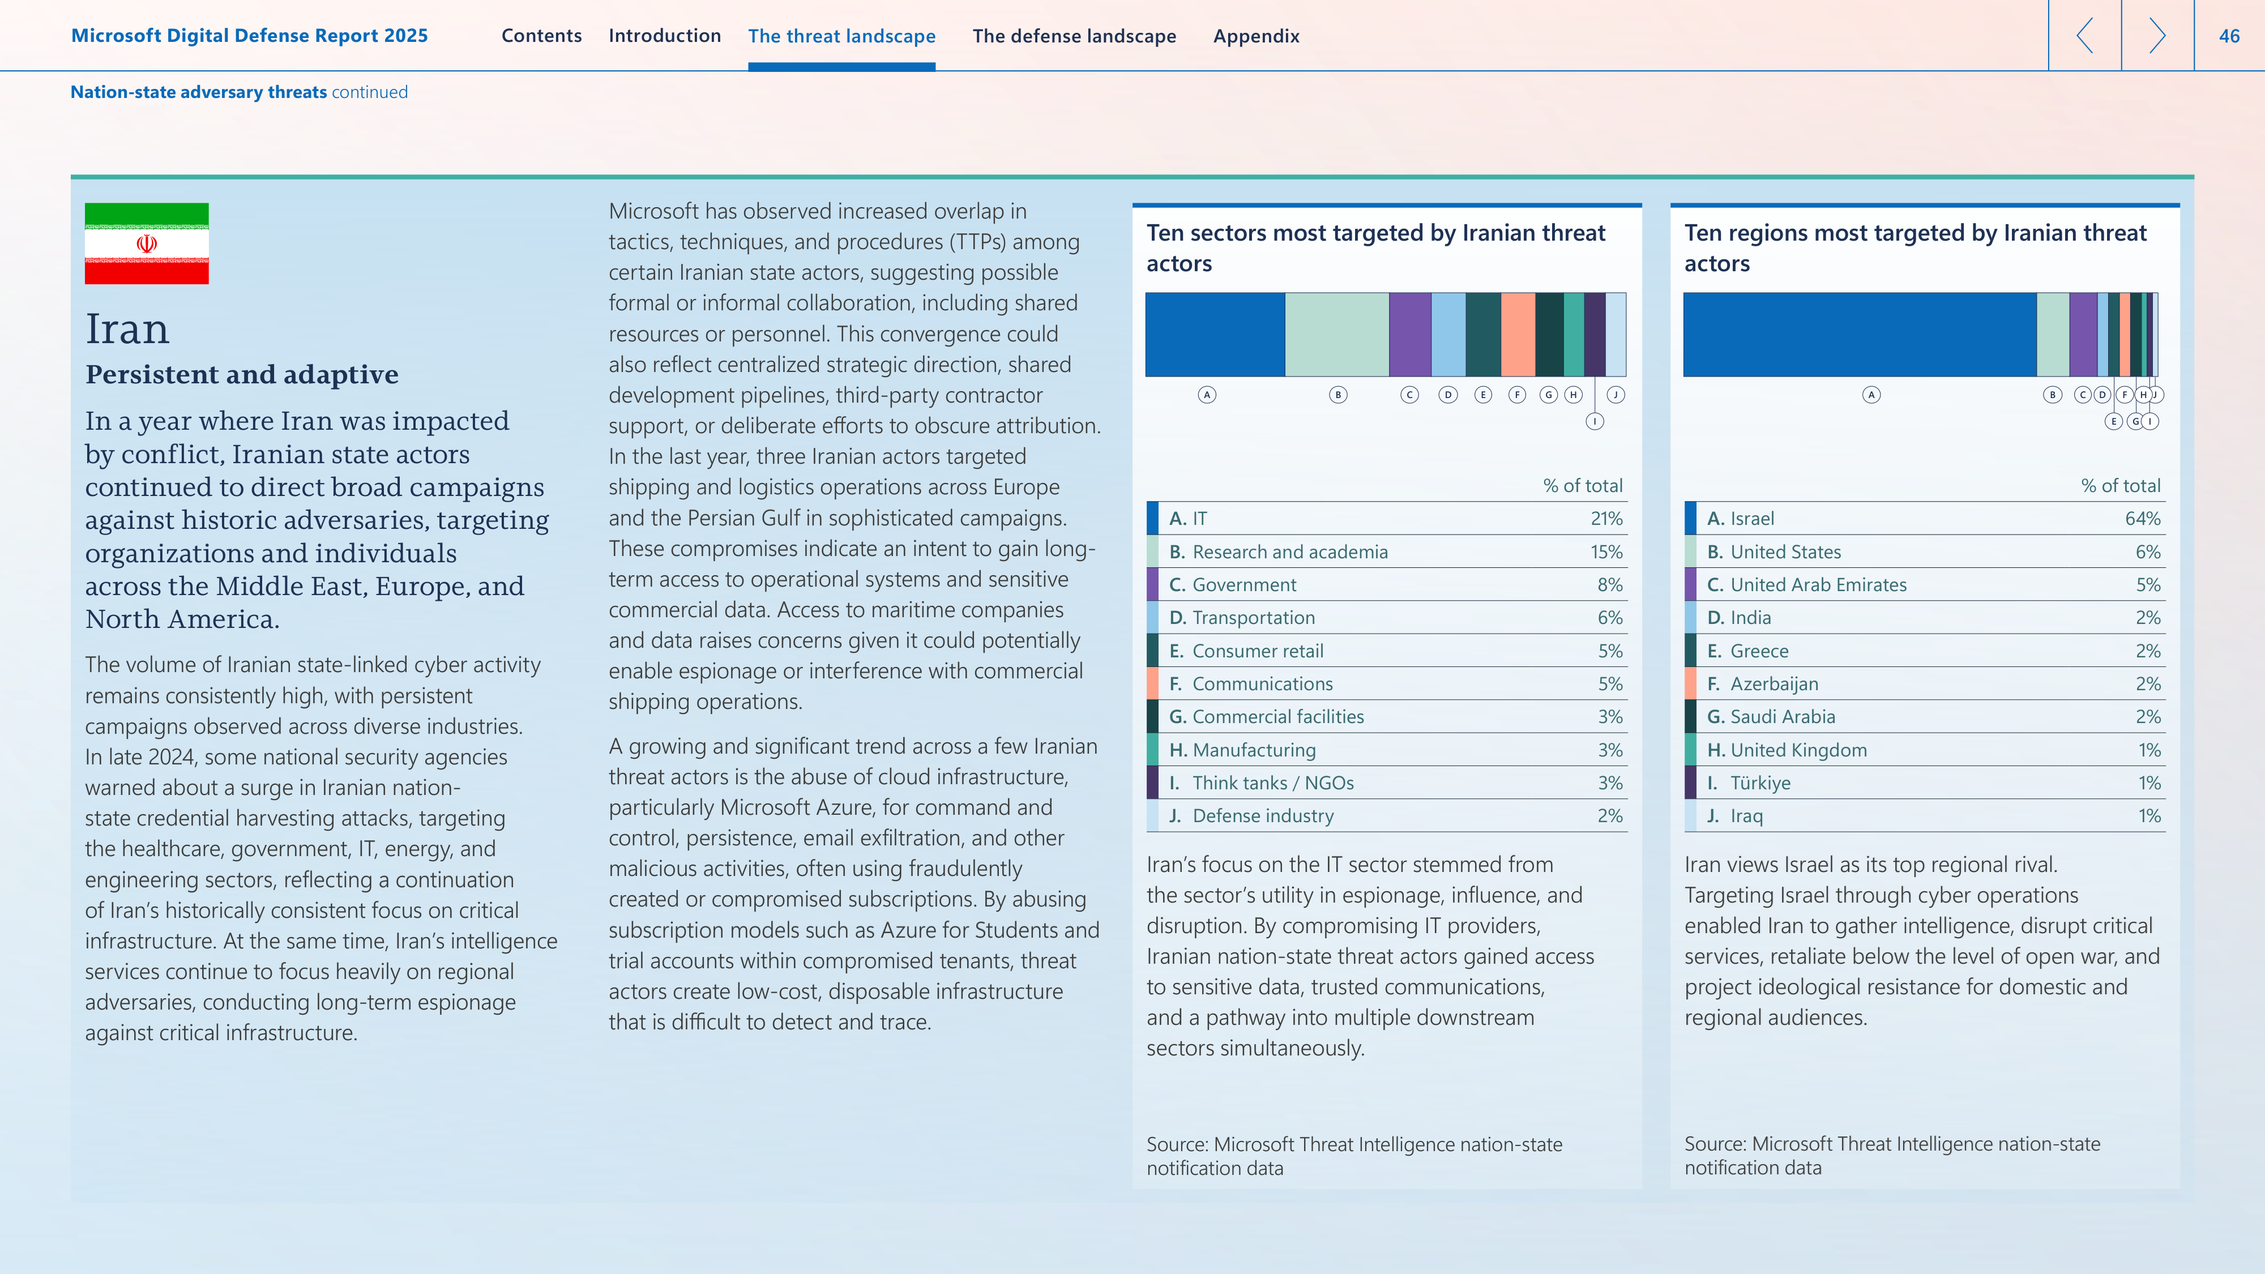Select the 'I. Think tanks / NGOs' row label

click(x=1261, y=783)
